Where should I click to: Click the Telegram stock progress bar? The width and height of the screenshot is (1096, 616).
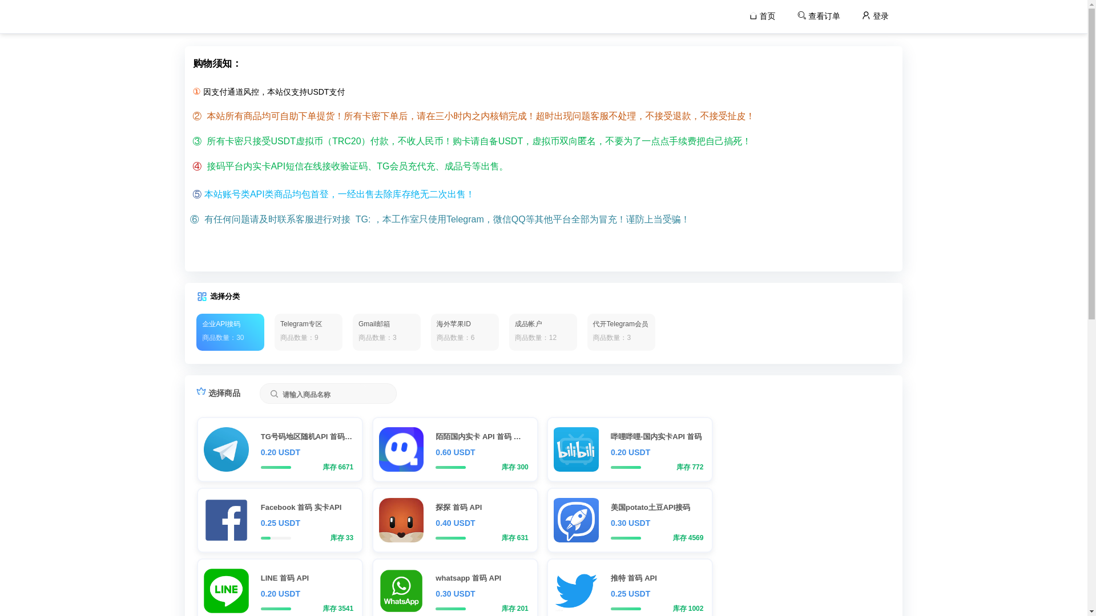tap(276, 467)
